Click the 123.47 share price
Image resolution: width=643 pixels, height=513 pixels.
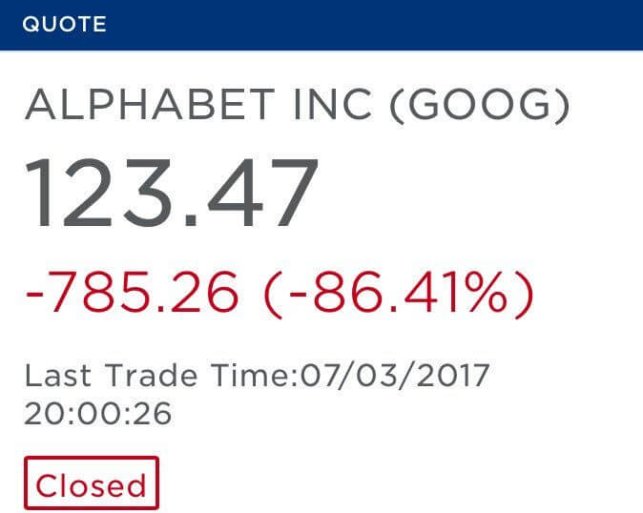(172, 195)
